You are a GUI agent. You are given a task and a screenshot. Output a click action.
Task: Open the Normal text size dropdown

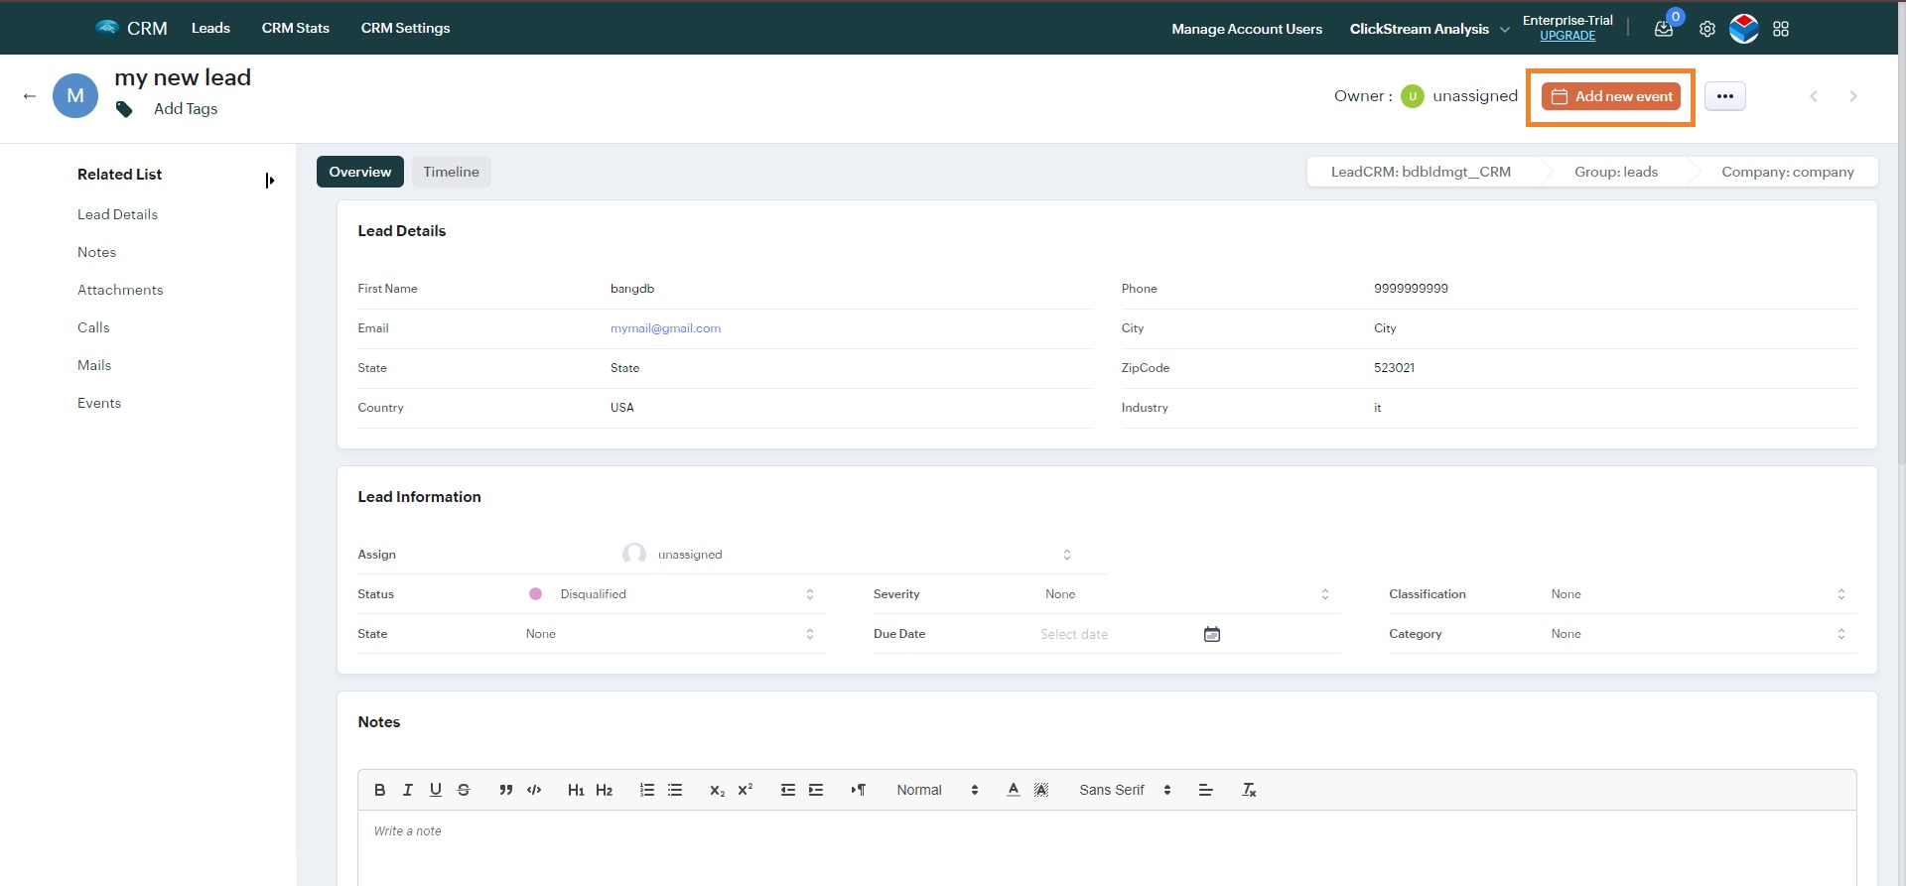click(937, 790)
